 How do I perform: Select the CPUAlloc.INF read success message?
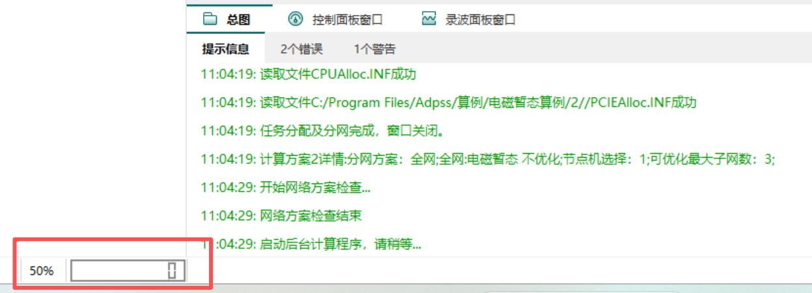(308, 74)
